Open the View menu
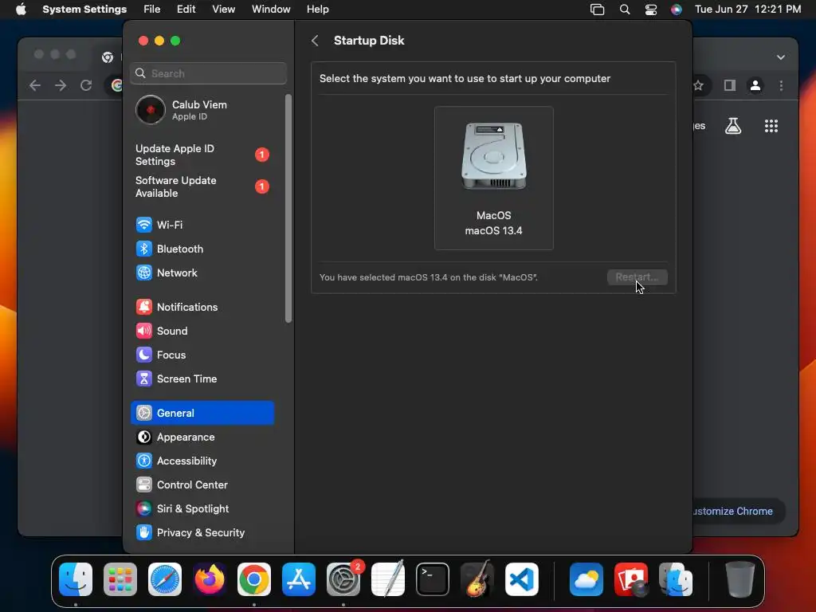The height and width of the screenshot is (612, 816). 223,10
